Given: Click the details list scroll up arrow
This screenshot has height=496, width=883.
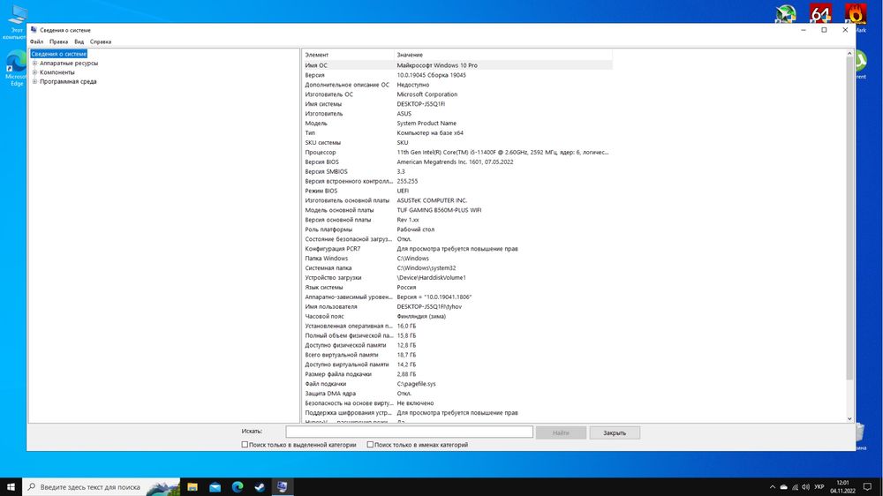Looking at the screenshot, I should (849, 54).
